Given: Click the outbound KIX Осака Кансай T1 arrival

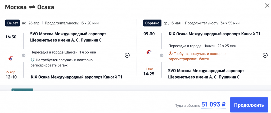Looking at the screenshot, I should 76,77.
